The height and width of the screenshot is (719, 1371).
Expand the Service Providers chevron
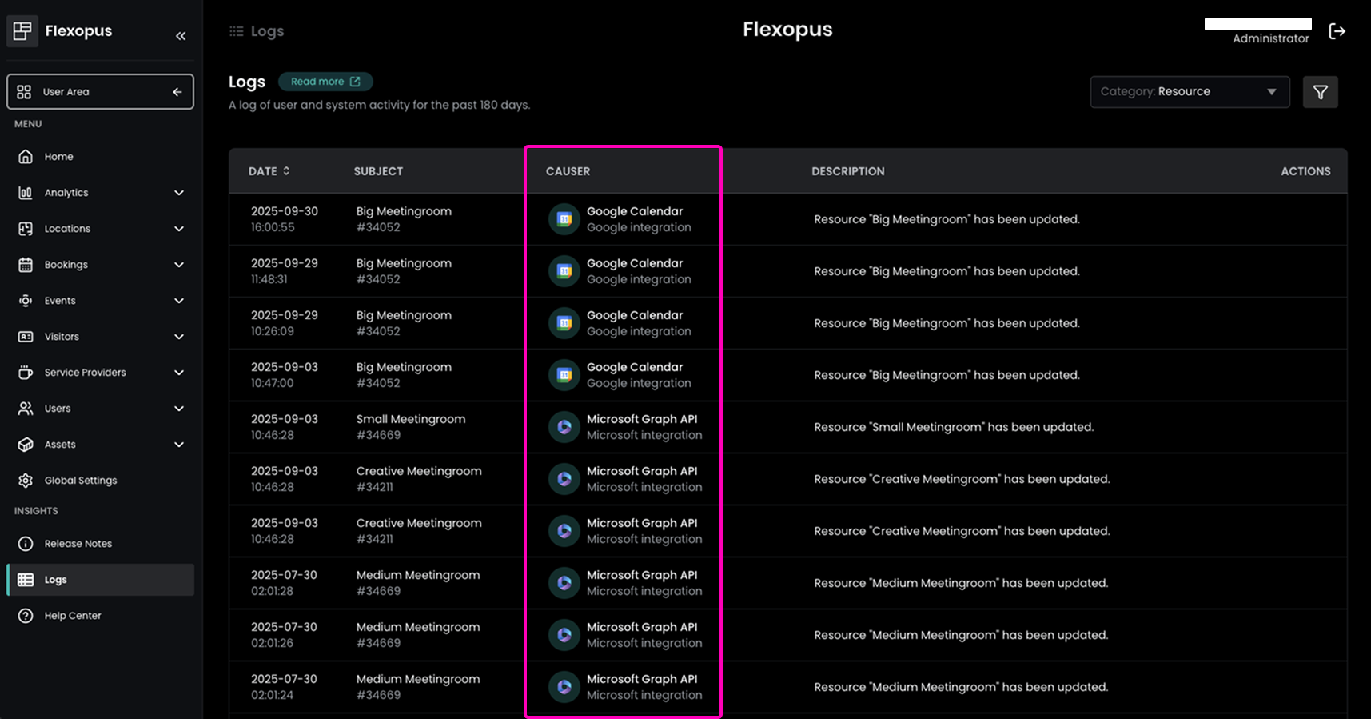click(179, 373)
